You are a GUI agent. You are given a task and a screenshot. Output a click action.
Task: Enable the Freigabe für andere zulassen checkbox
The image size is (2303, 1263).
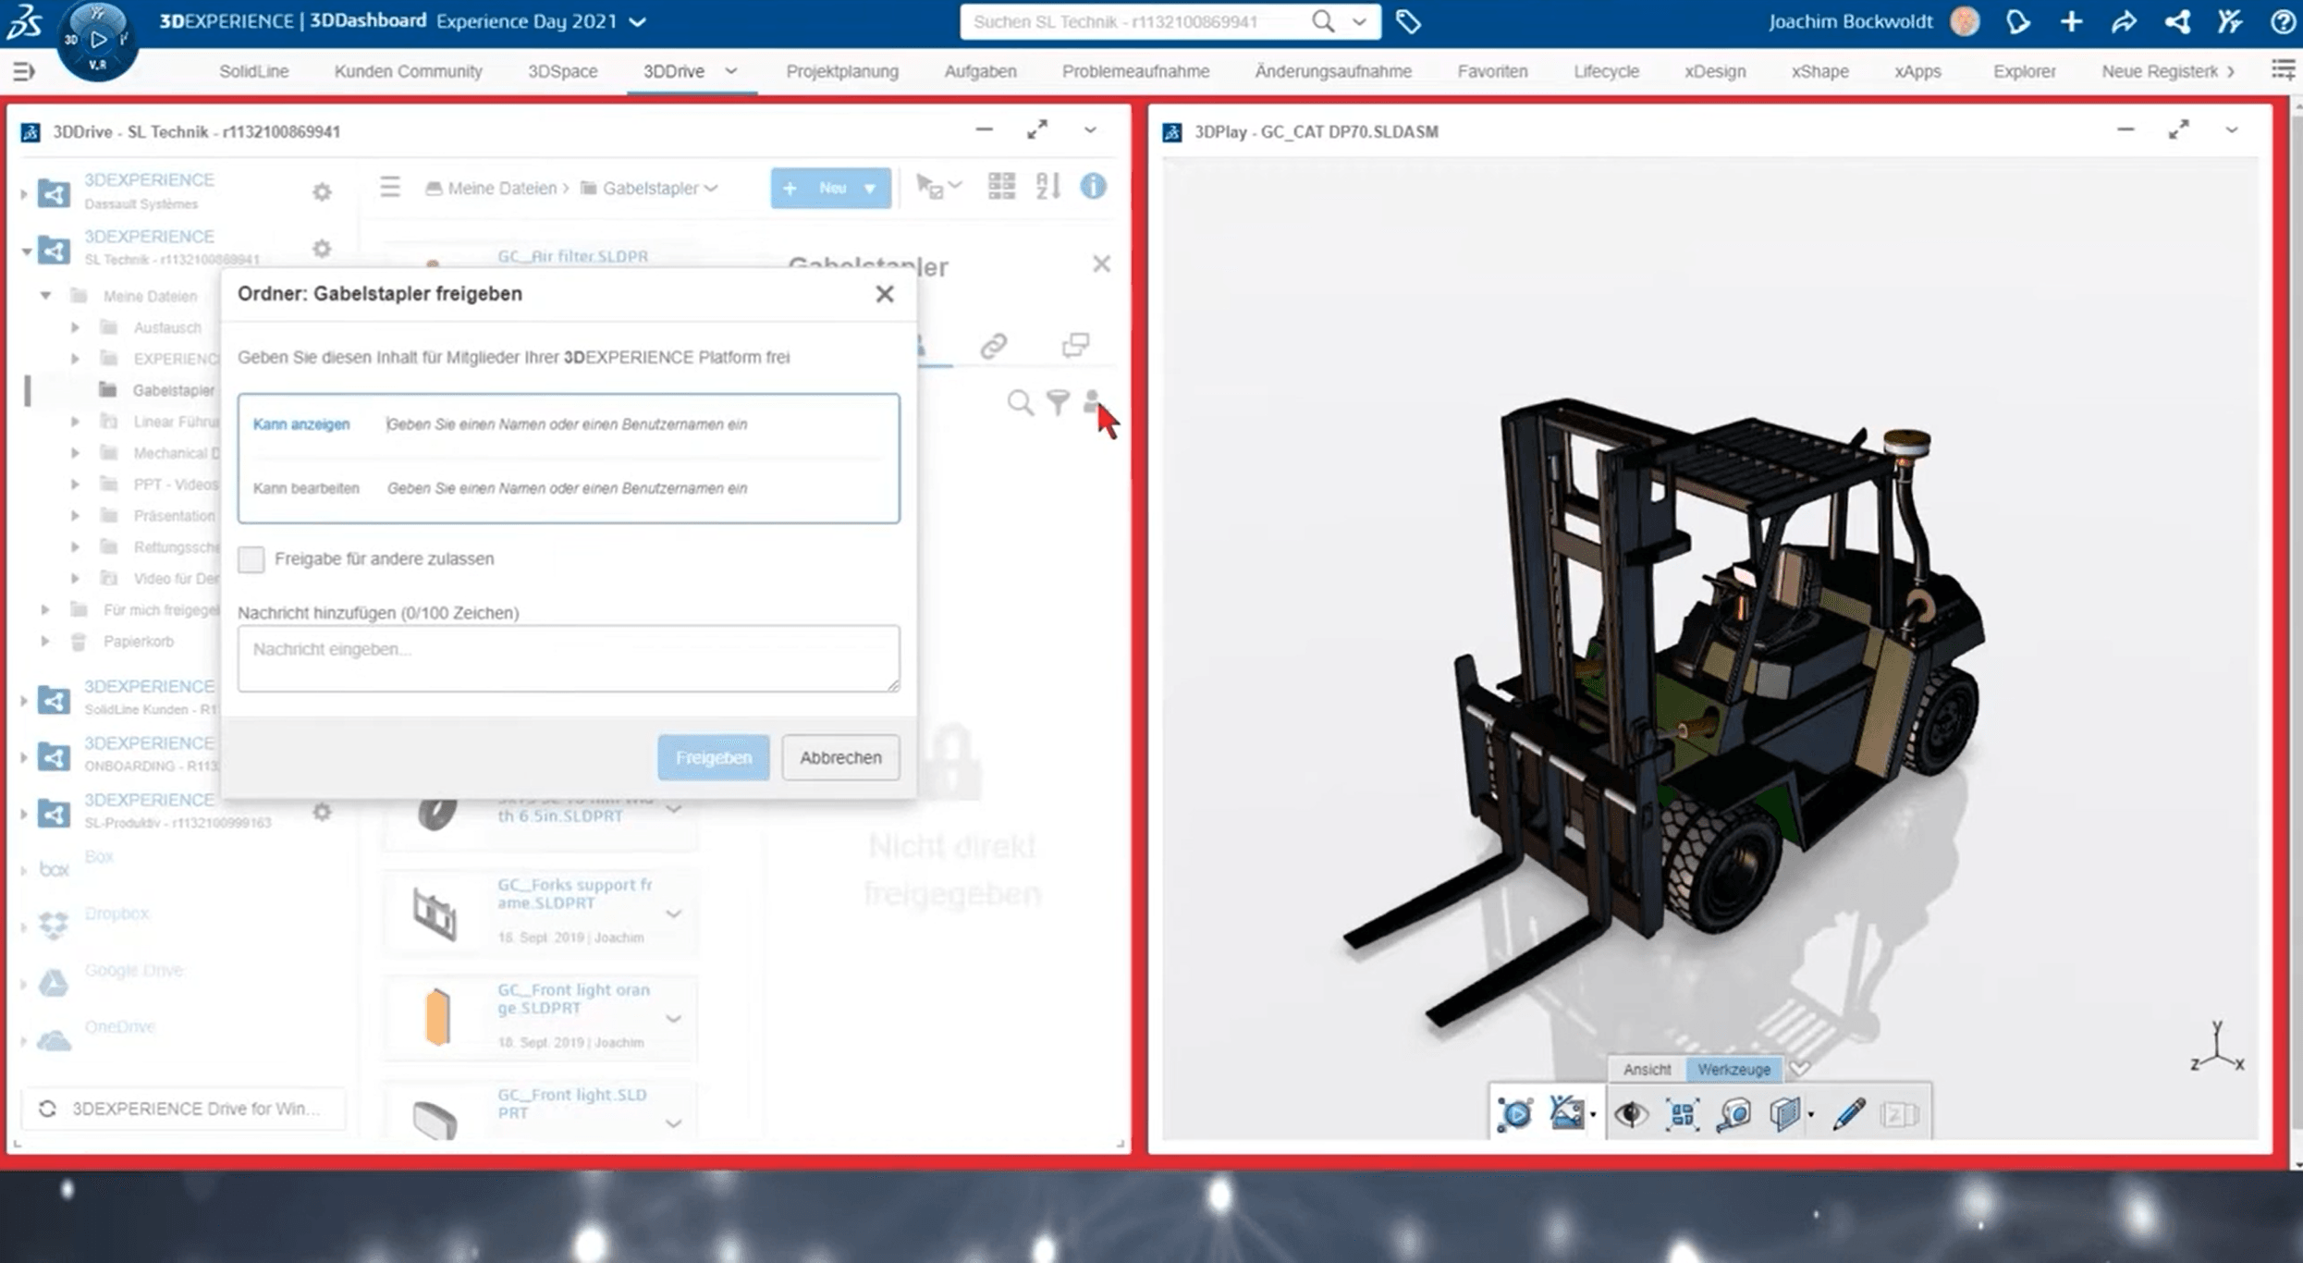pyautogui.click(x=251, y=559)
